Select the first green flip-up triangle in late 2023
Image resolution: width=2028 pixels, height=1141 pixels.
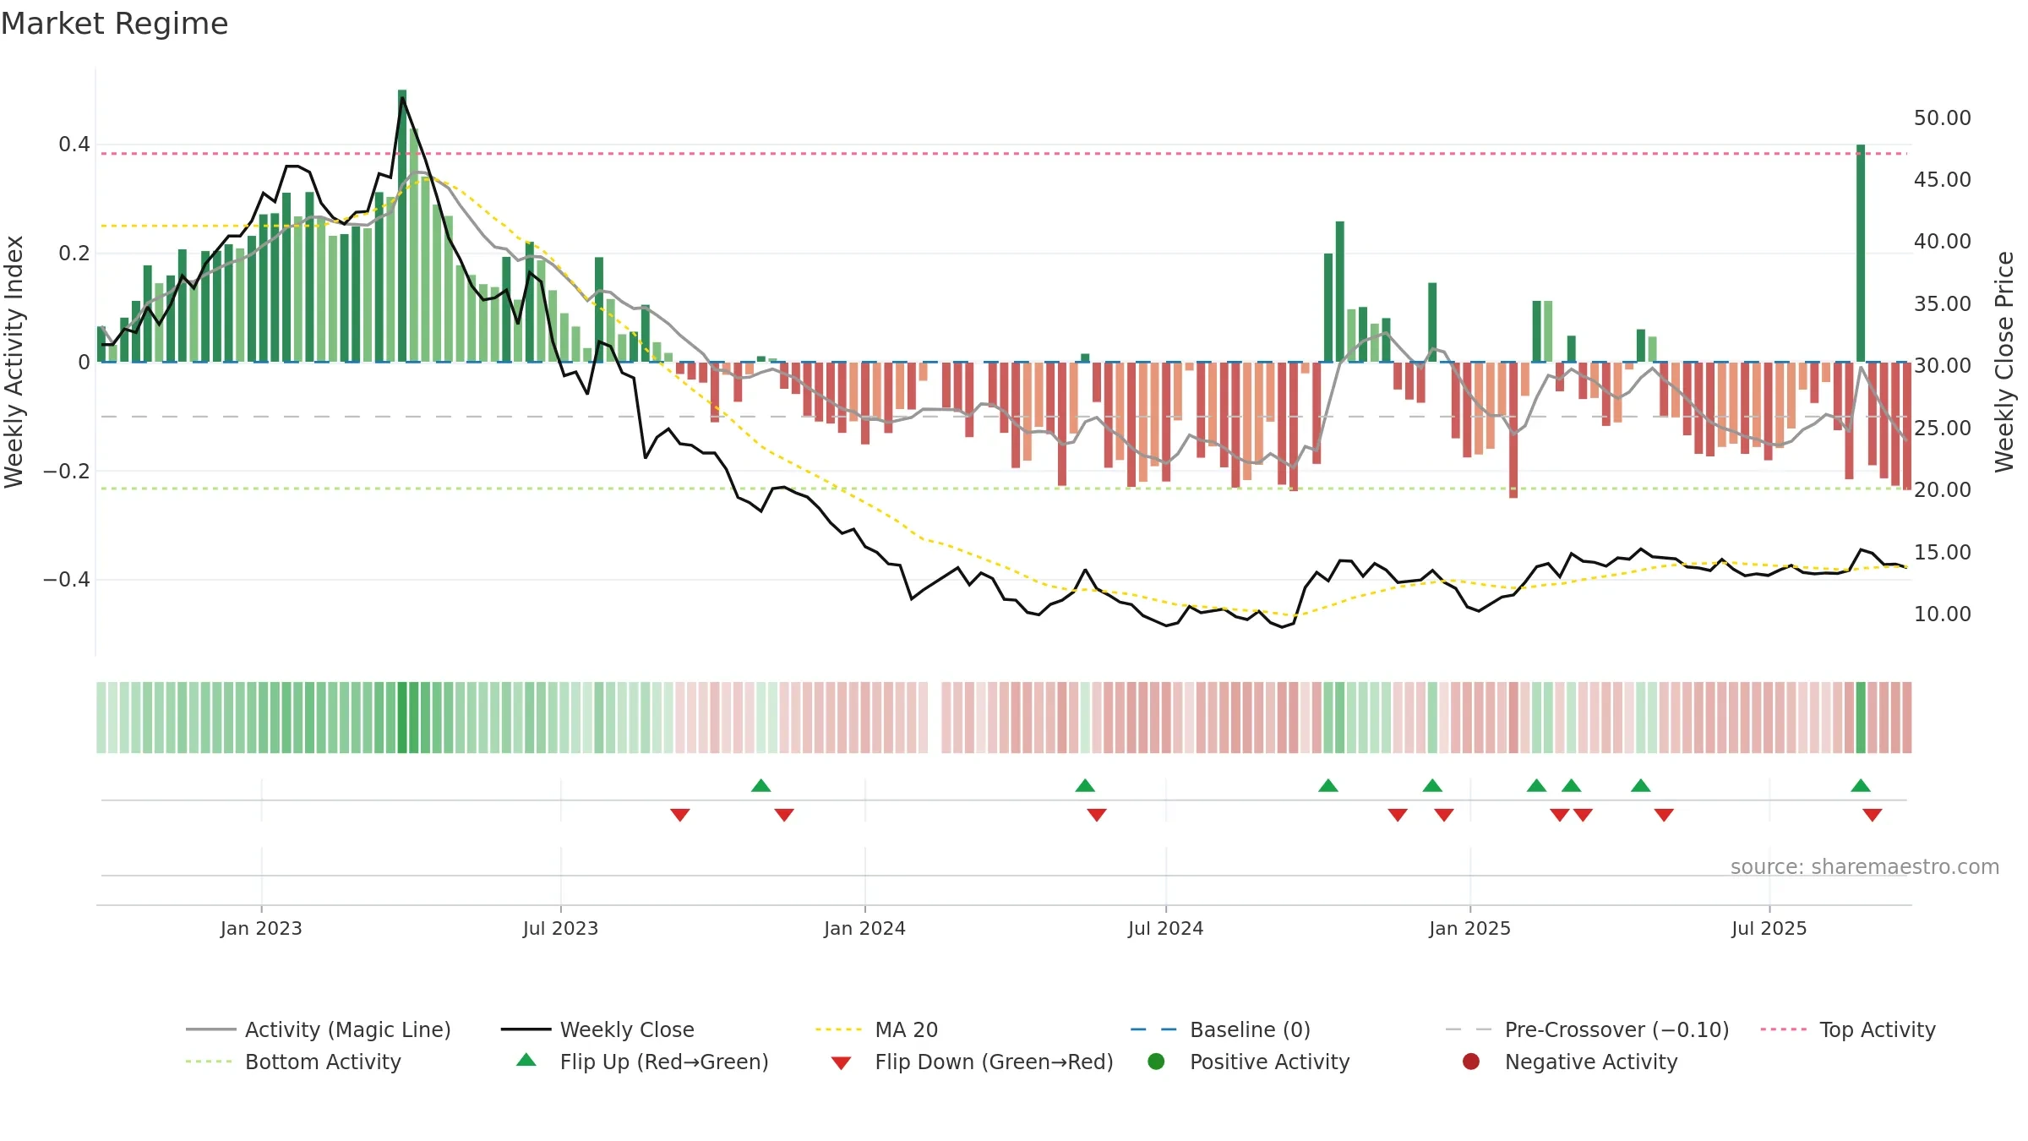click(760, 786)
